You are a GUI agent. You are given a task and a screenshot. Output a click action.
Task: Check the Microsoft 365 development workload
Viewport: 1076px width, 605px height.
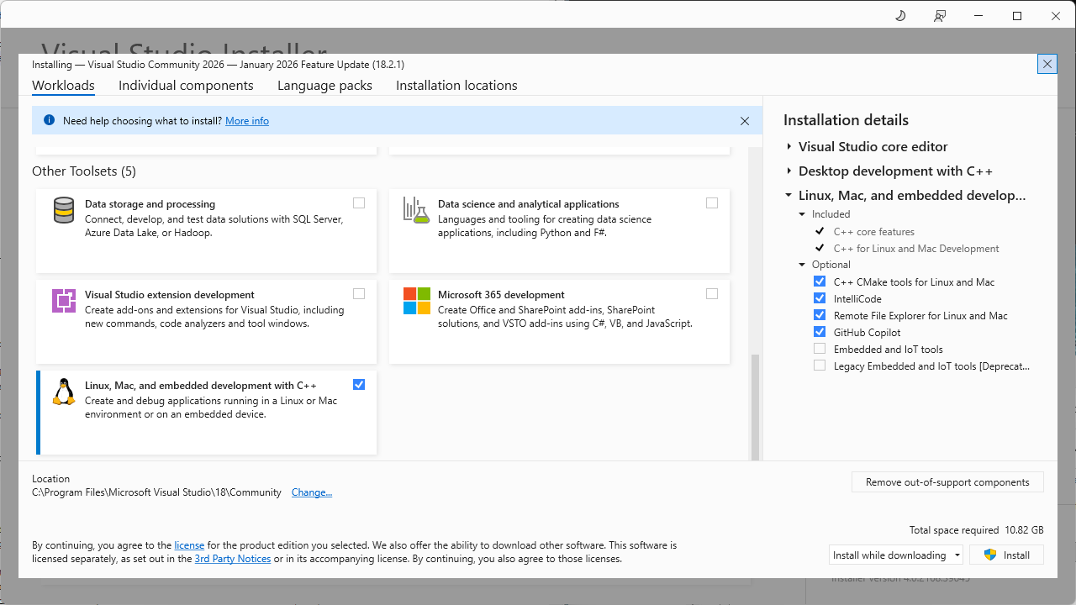[712, 293]
